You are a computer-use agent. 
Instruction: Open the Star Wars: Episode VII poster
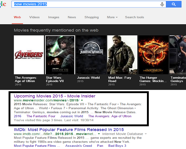tap(60, 55)
